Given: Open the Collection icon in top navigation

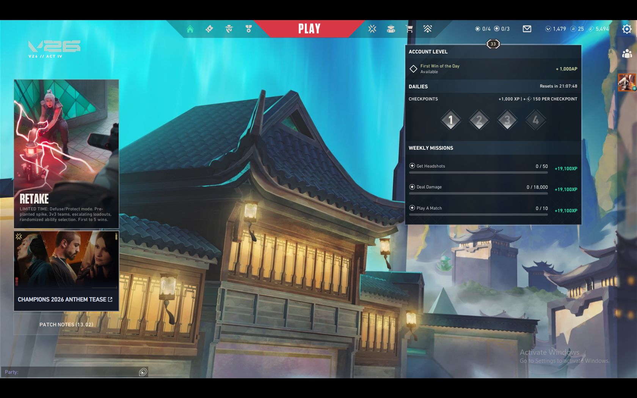Looking at the screenshot, I should click(x=391, y=29).
